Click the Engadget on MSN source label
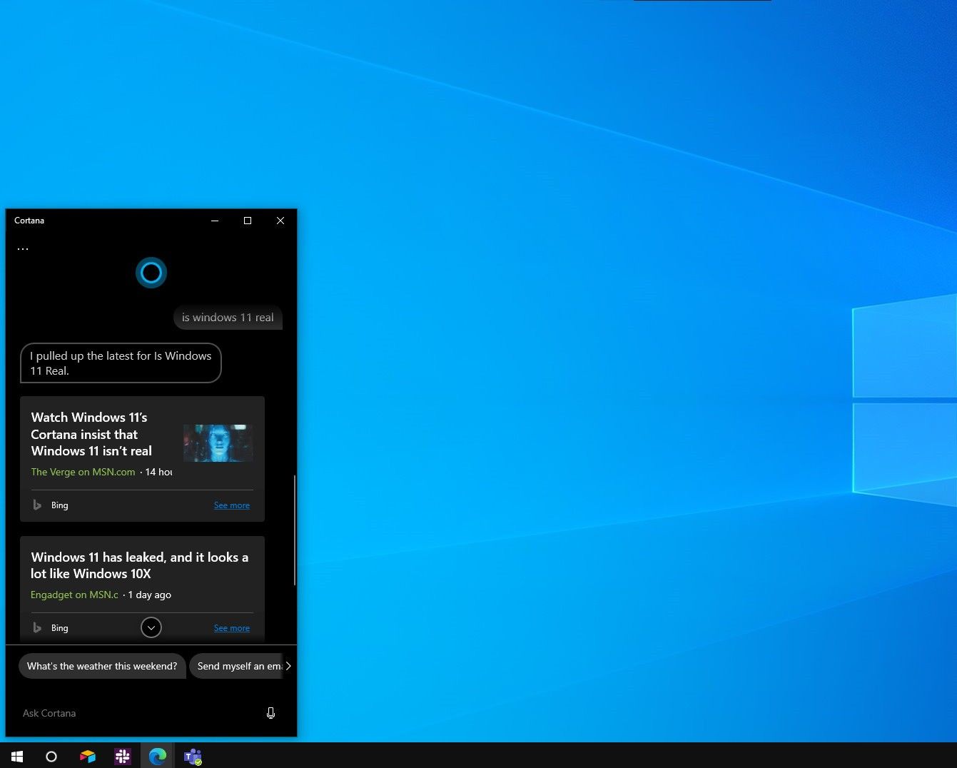 pos(74,595)
